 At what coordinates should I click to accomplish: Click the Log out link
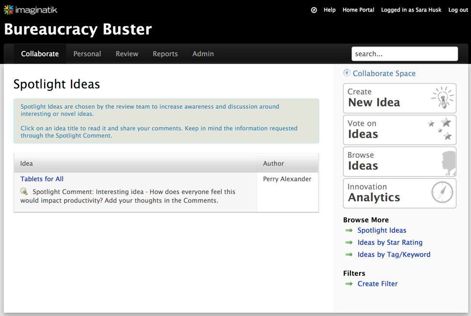pyautogui.click(x=458, y=10)
